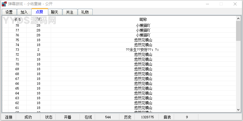Click the 序号 column header
This screenshot has width=243, height=121.
click(x=17, y=19)
